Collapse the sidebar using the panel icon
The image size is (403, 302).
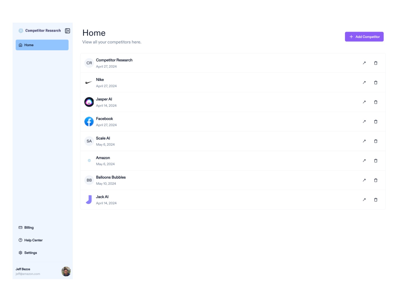[x=67, y=31]
